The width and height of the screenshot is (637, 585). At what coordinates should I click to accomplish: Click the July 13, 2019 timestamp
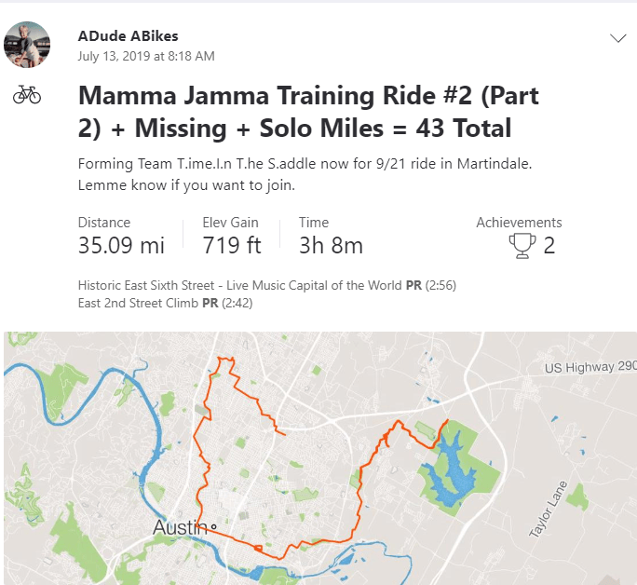[146, 56]
